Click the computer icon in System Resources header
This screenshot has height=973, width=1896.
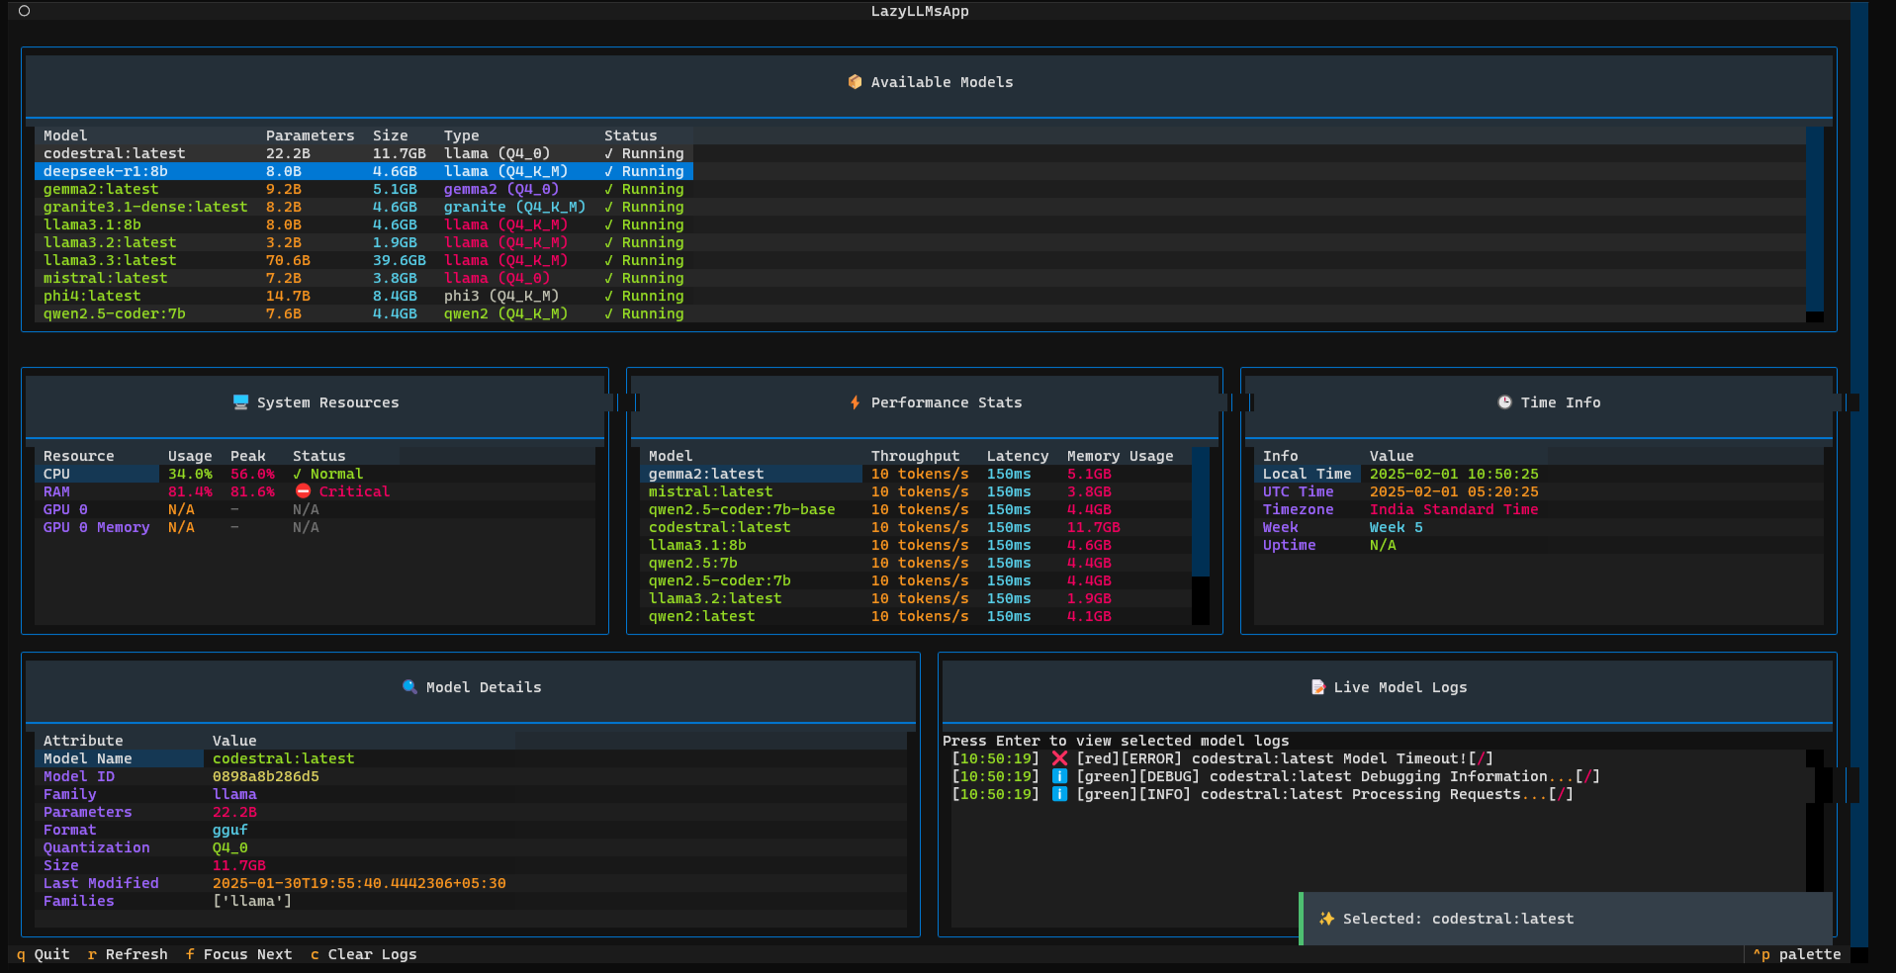pos(240,401)
